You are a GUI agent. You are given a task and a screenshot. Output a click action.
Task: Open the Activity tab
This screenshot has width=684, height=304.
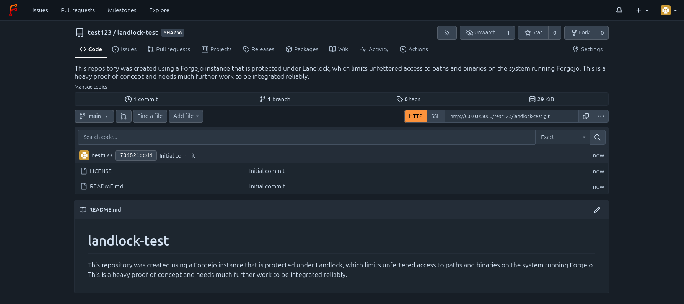374,49
